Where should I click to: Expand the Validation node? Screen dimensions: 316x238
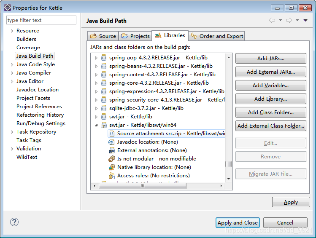(12, 149)
